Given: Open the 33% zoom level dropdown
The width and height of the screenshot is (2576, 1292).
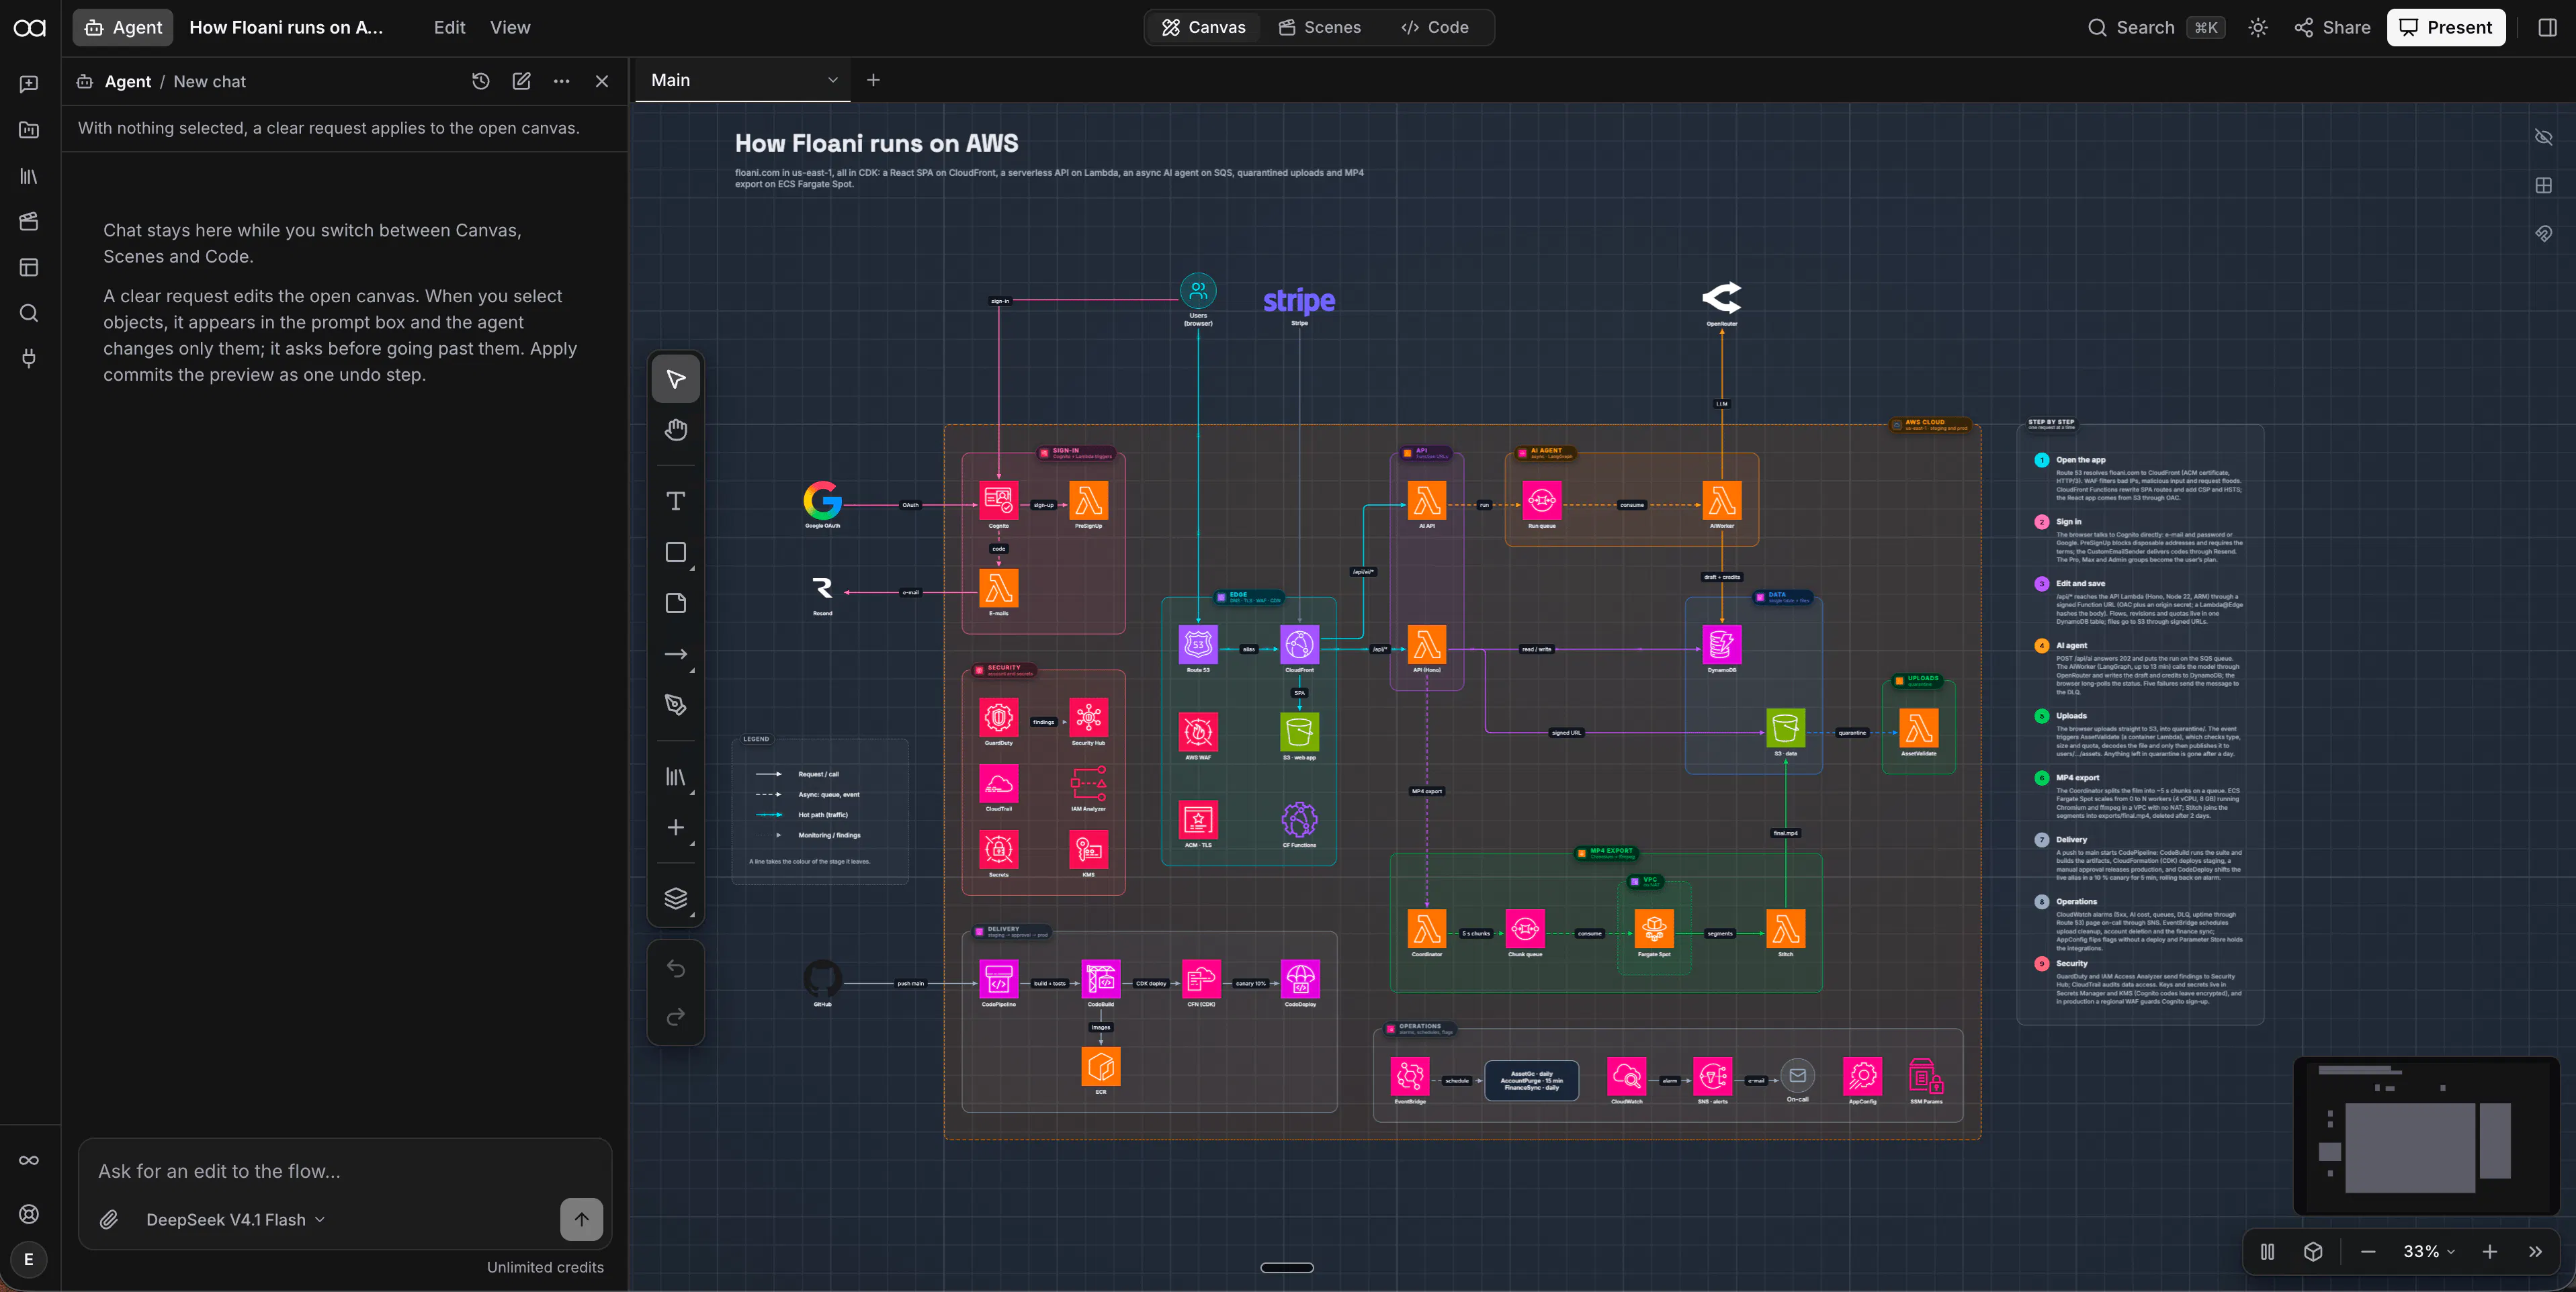Looking at the screenshot, I should pyautogui.click(x=2429, y=1251).
